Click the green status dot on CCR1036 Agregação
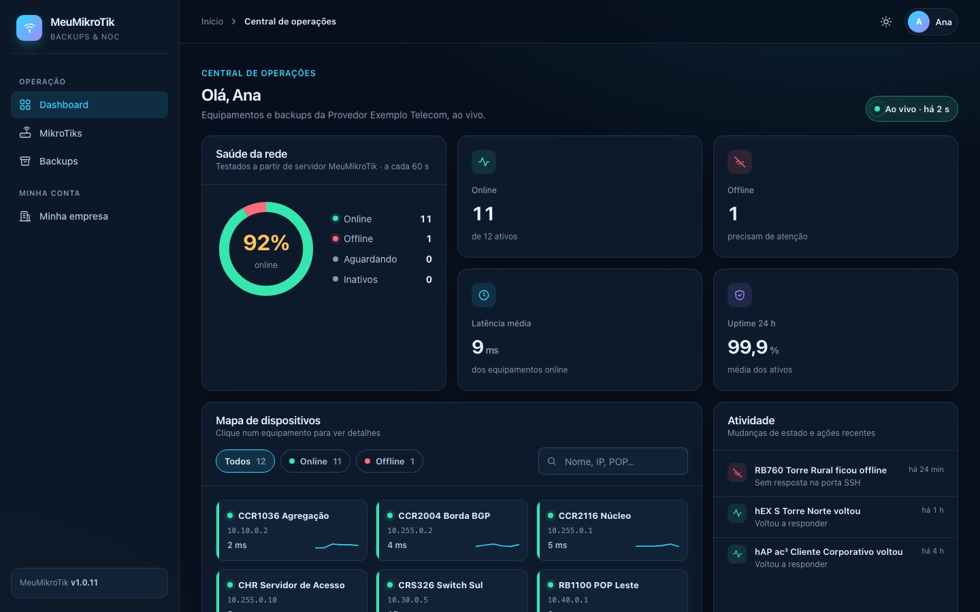Screen dimensions: 980x612 230,515
